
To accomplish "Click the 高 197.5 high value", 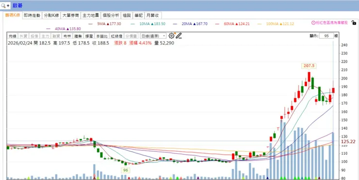I will pos(62,43).
